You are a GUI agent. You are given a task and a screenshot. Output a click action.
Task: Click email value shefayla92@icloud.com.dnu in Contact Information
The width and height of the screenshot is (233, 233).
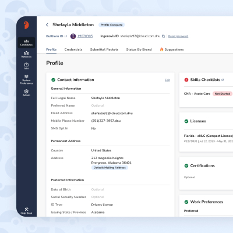point(112,113)
